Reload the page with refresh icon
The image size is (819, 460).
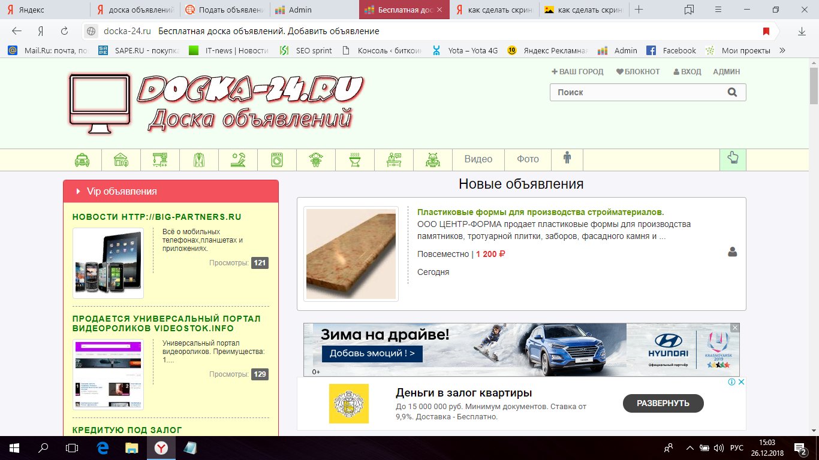click(64, 31)
